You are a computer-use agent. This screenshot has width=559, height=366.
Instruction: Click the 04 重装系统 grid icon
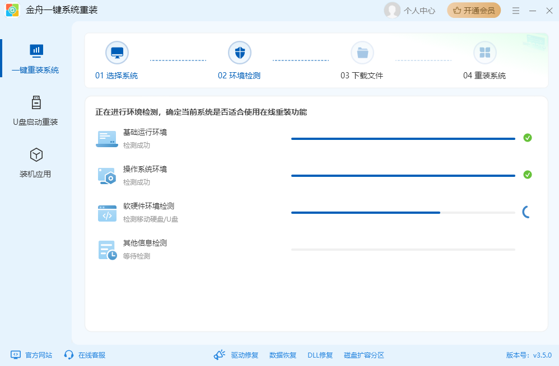tap(485, 52)
